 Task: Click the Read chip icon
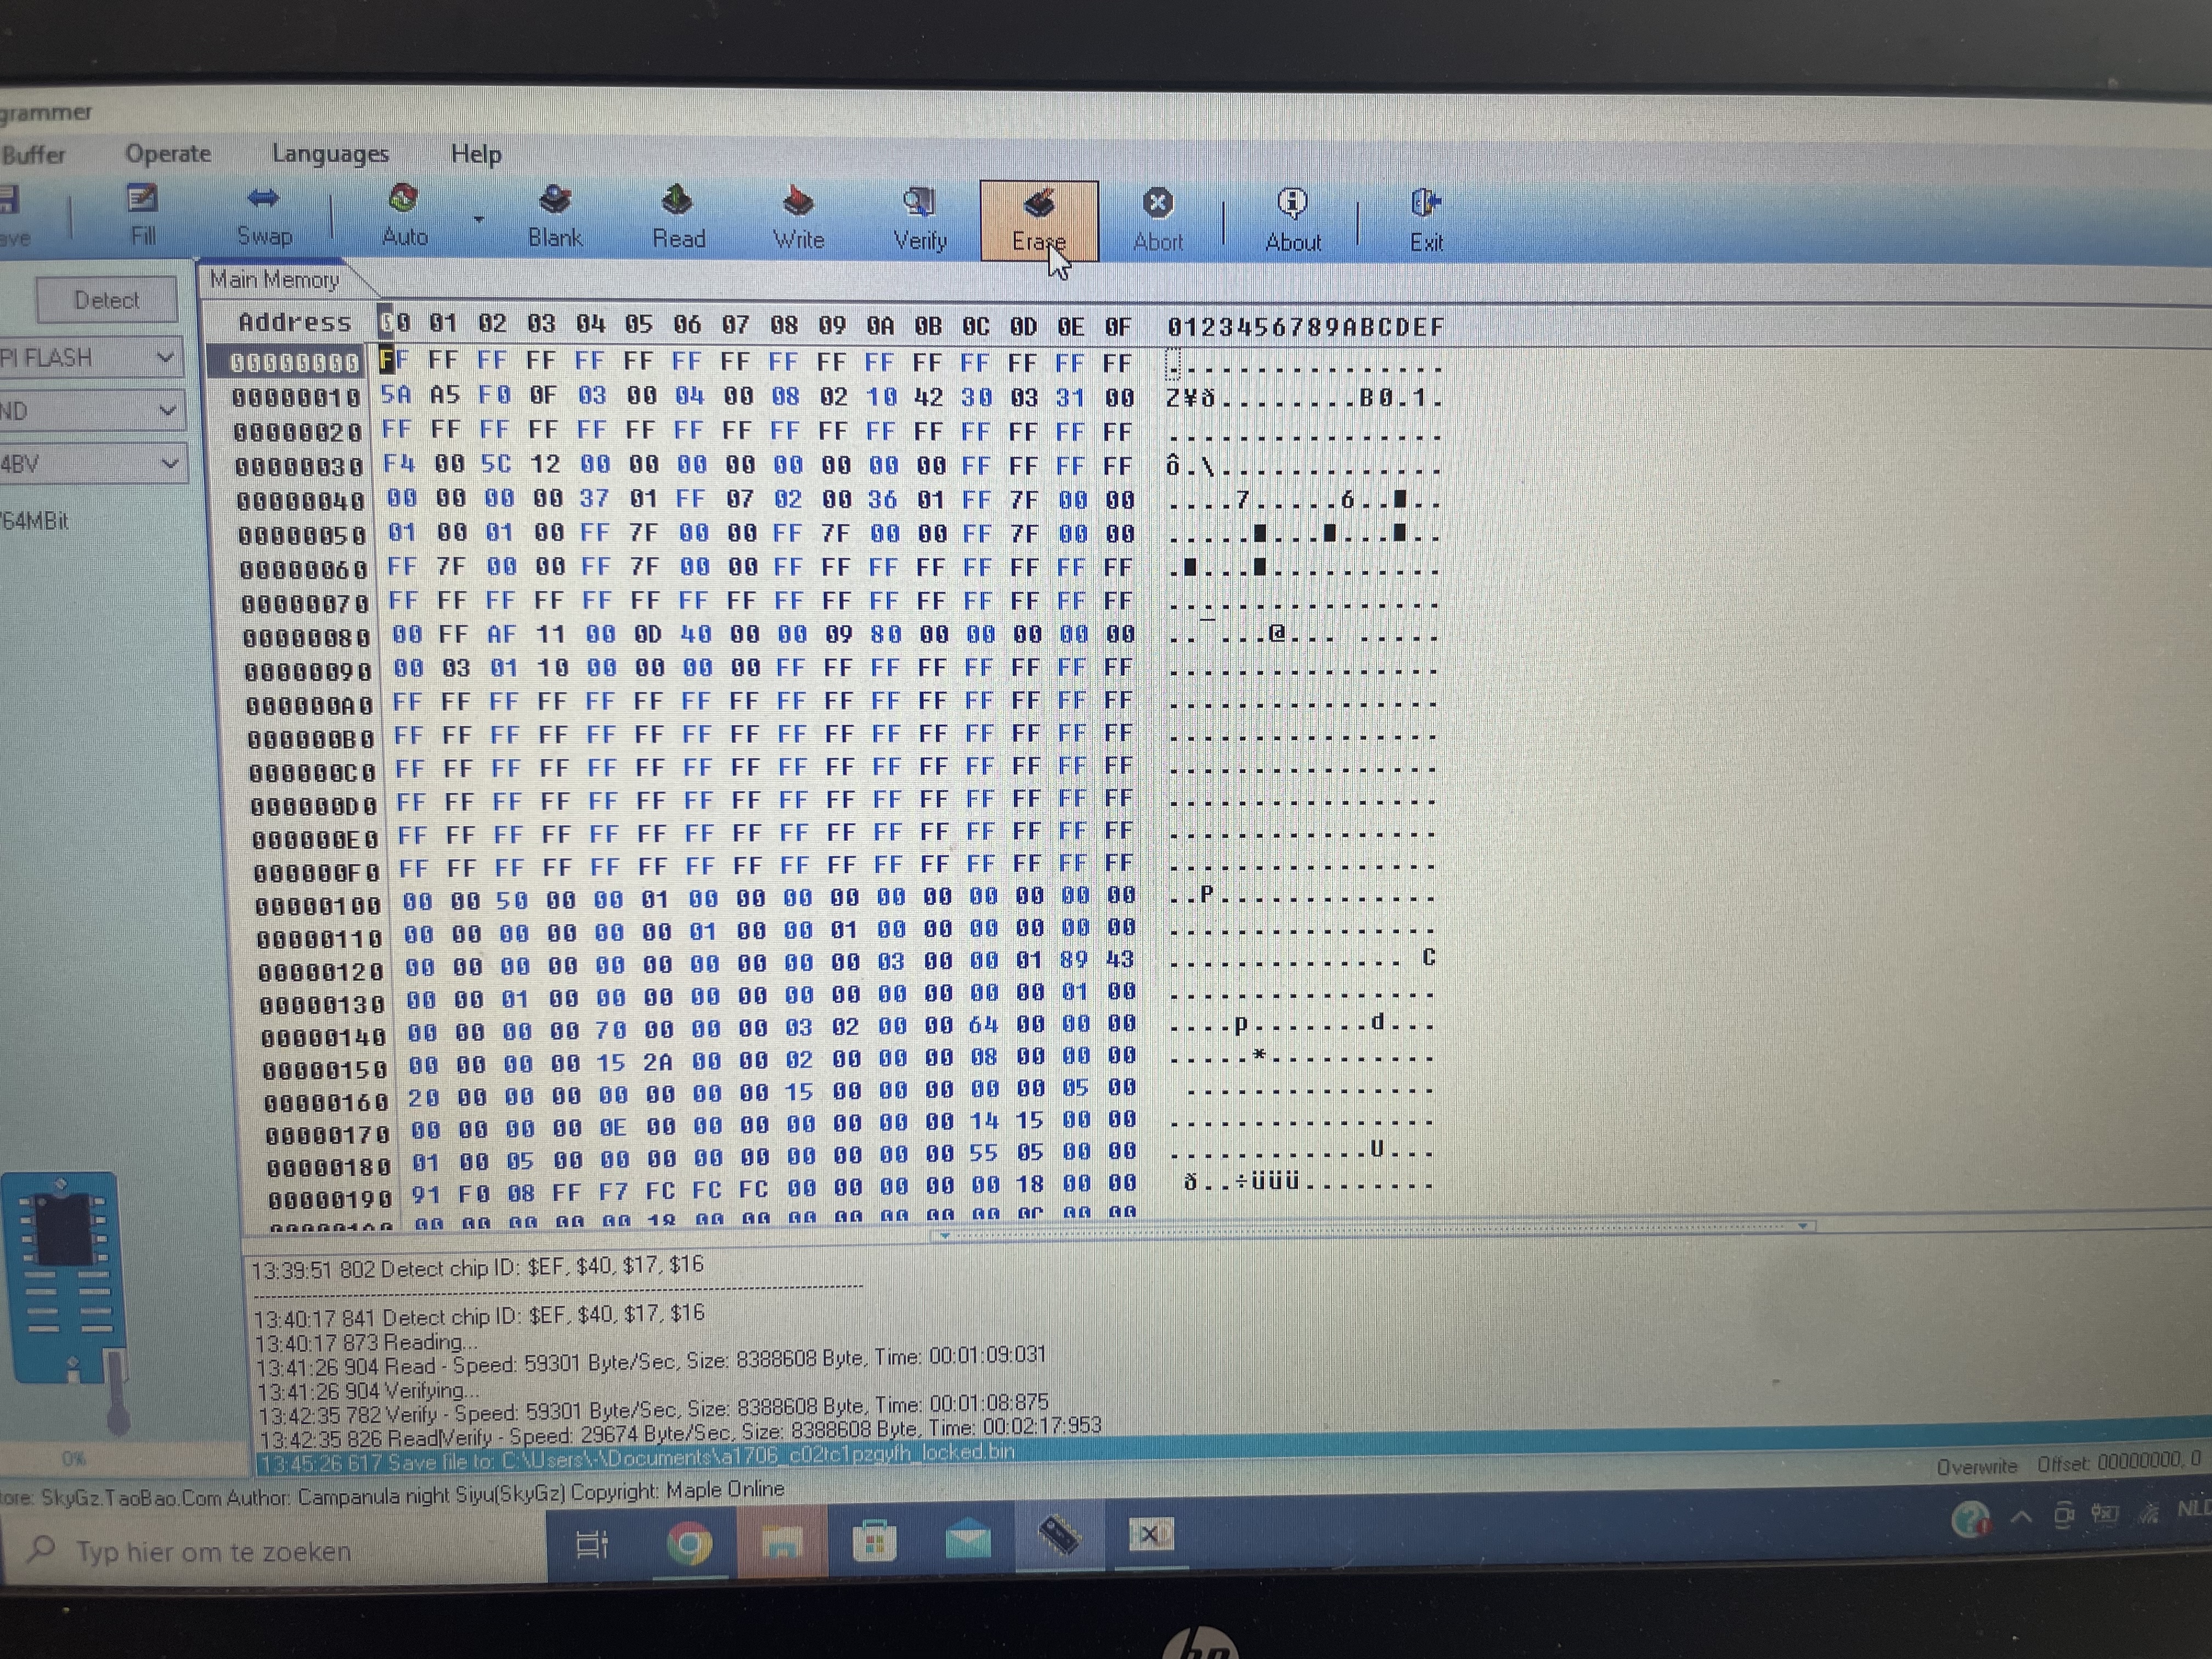pyautogui.click(x=678, y=217)
